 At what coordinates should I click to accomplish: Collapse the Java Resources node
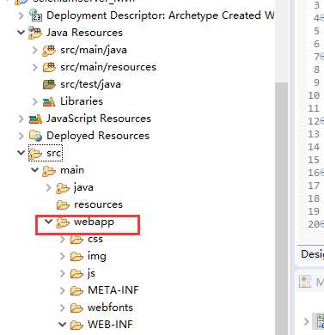21,33
